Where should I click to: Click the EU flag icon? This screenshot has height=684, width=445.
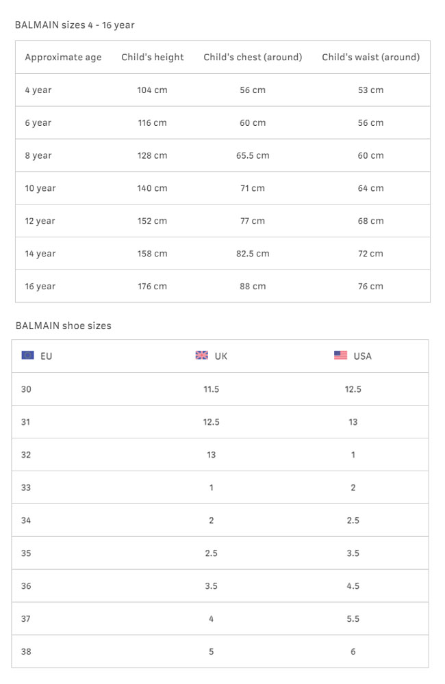[28, 356]
